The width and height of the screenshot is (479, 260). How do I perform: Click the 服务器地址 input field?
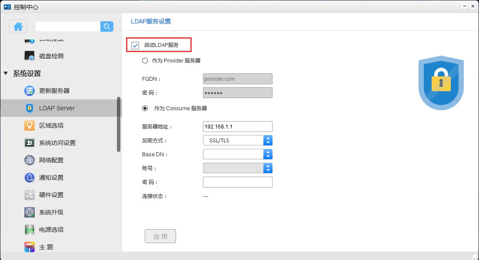click(237, 126)
